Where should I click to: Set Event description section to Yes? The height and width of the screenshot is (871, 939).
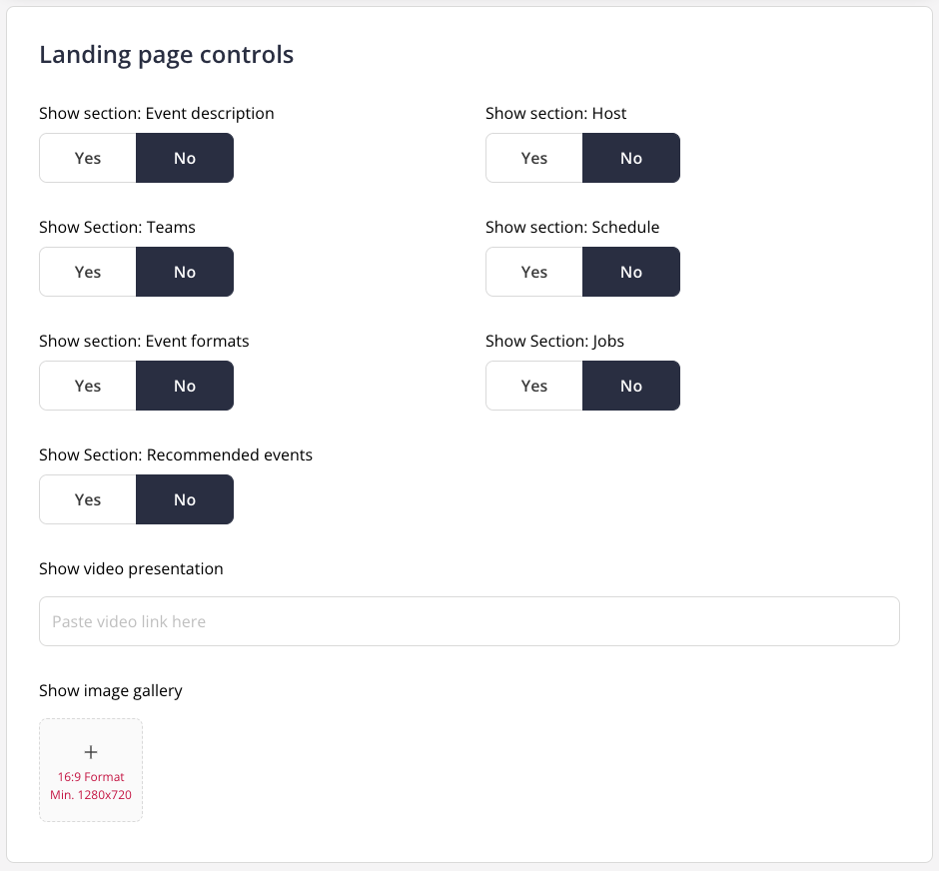88,158
